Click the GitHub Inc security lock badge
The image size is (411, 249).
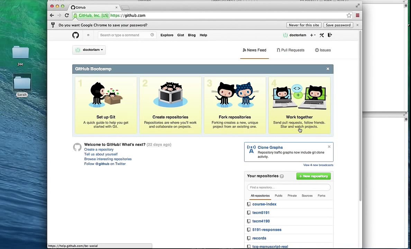pyautogui.click(x=91, y=16)
